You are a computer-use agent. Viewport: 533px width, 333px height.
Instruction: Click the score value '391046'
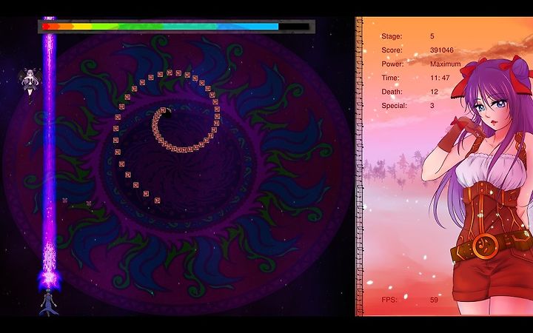(x=442, y=50)
